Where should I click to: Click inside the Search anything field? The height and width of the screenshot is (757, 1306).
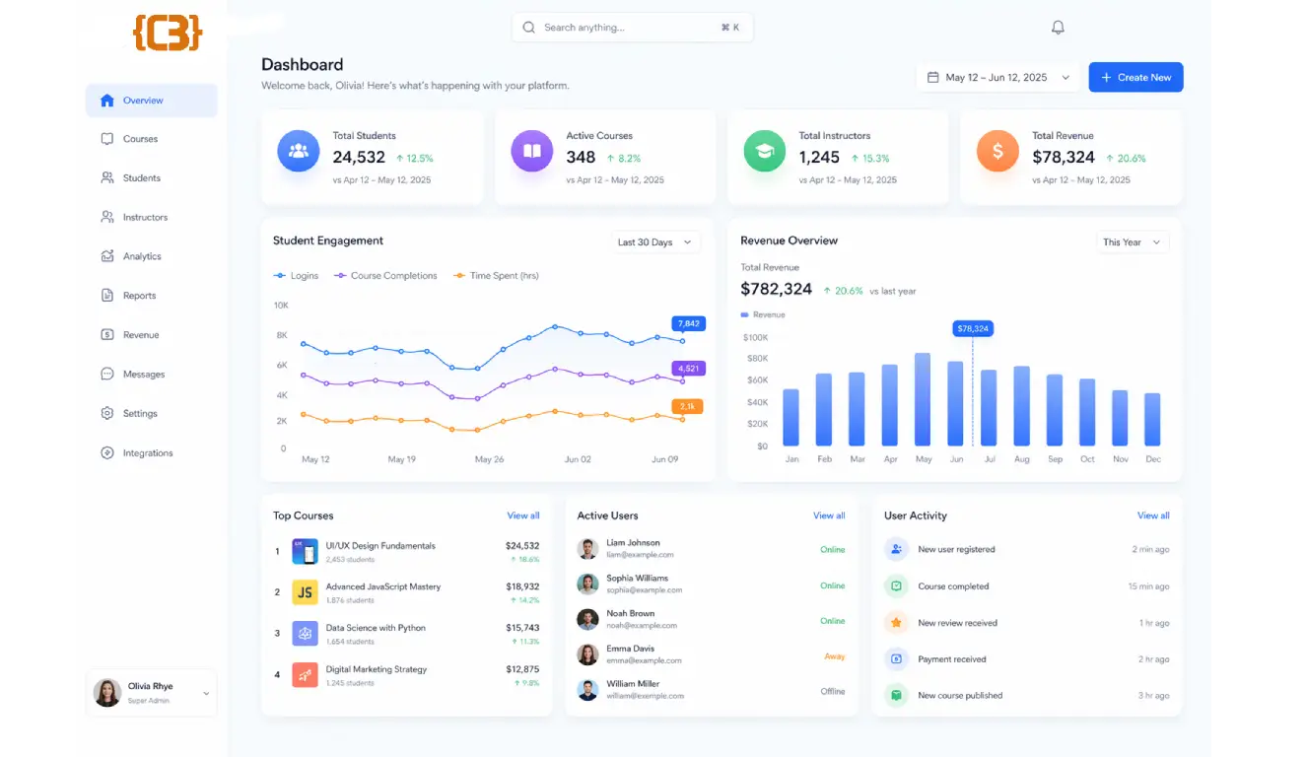pyautogui.click(x=631, y=27)
